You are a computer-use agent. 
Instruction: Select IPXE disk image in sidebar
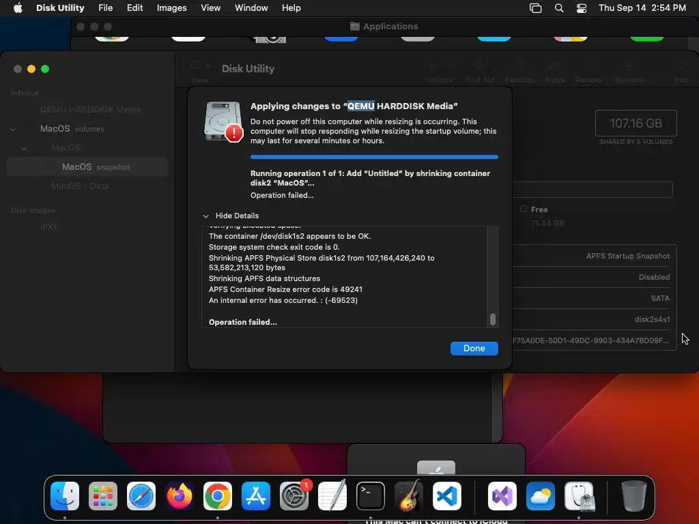tap(49, 227)
